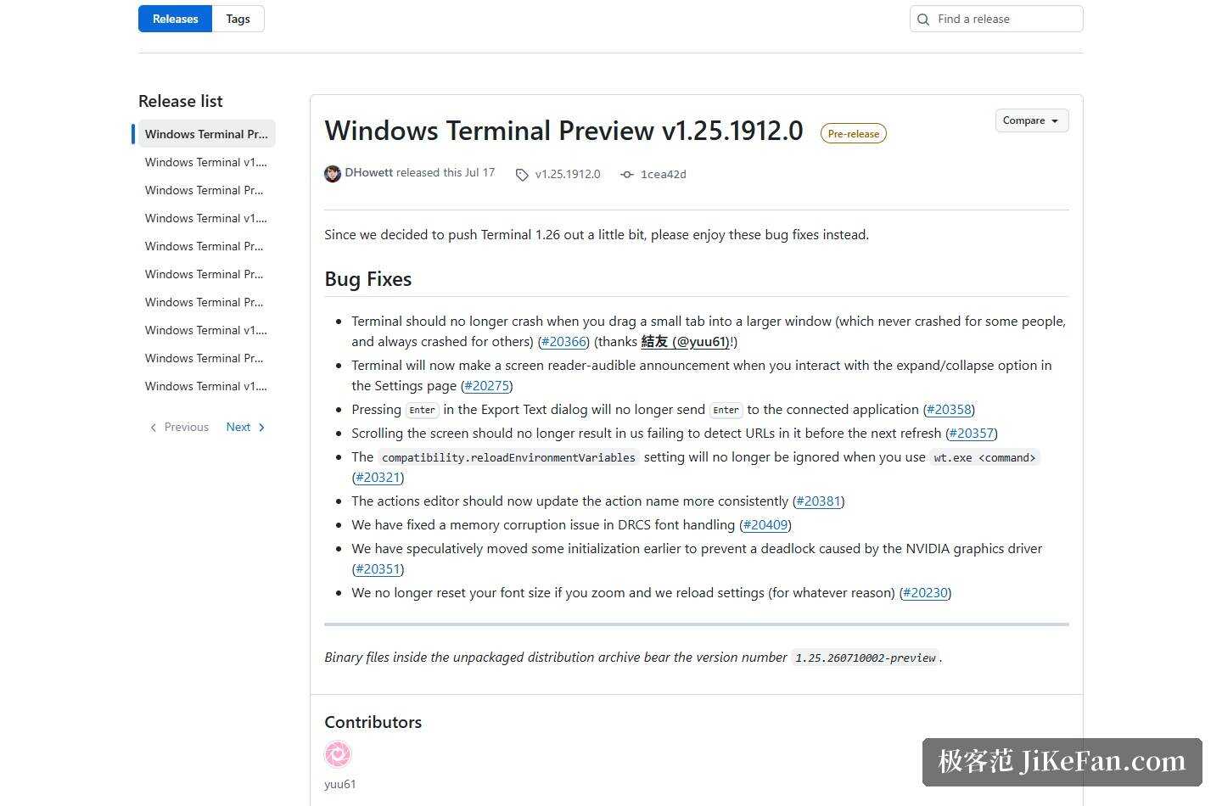This screenshot has height=806, width=1222.
Task: Click the tag icon beside v1.25.1912.0
Action: pyautogui.click(x=522, y=175)
